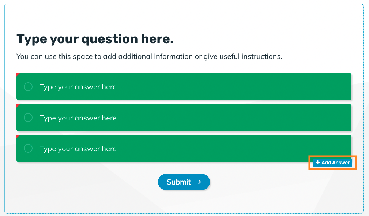Viewport: 369px width, 216px height.
Task: Edit the additional information description text
Action: tap(149, 56)
